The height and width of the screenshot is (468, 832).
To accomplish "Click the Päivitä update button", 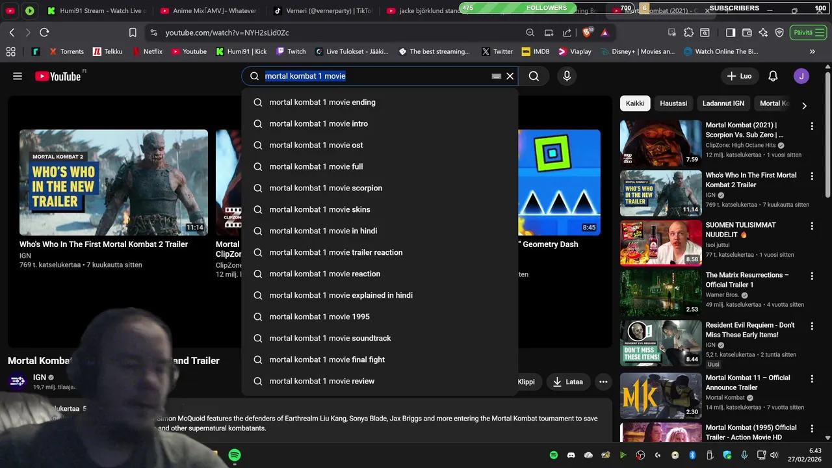I will coord(809,32).
